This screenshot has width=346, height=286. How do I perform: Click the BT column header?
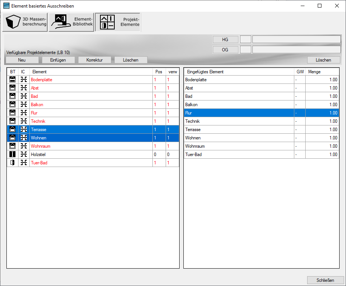(12, 72)
